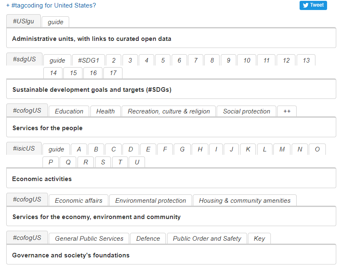Open the Key tab beside Public Order and Safety

(x=259, y=238)
